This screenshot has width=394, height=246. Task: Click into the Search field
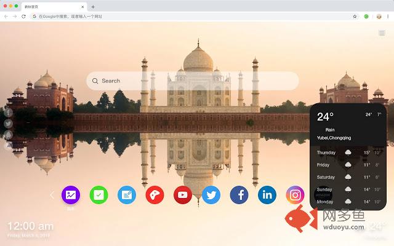(193, 81)
